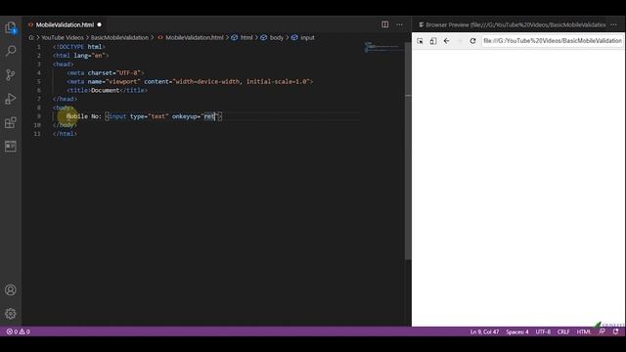The width and height of the screenshot is (626, 352).
Task: Click the 'body' breadcrumb symbol
Action: (x=276, y=37)
